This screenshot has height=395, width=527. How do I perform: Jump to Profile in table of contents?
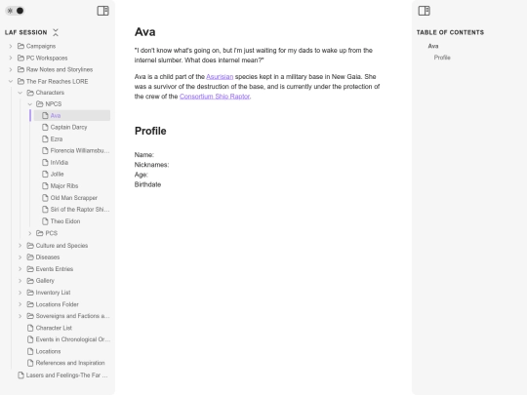(442, 58)
